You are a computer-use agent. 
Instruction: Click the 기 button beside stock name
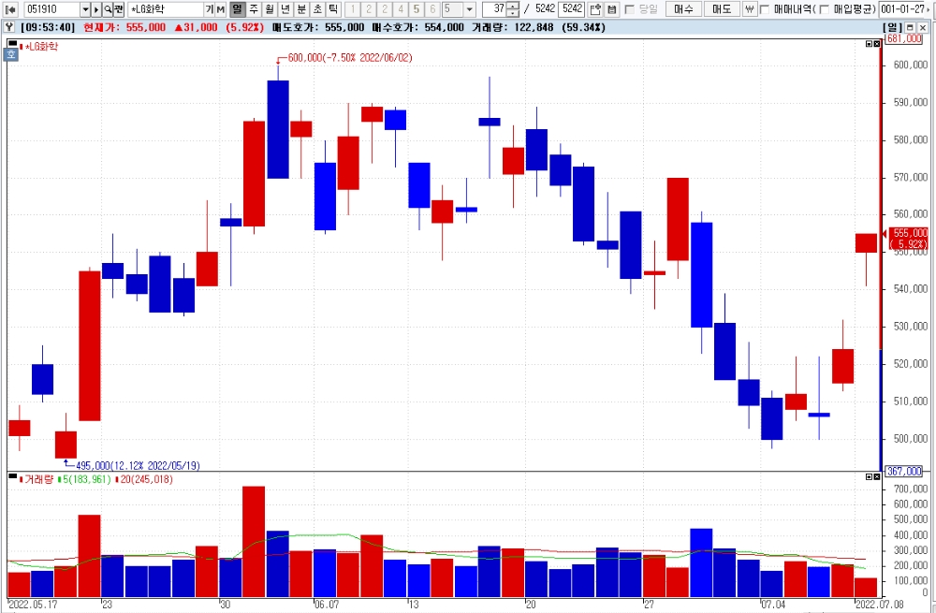(209, 9)
